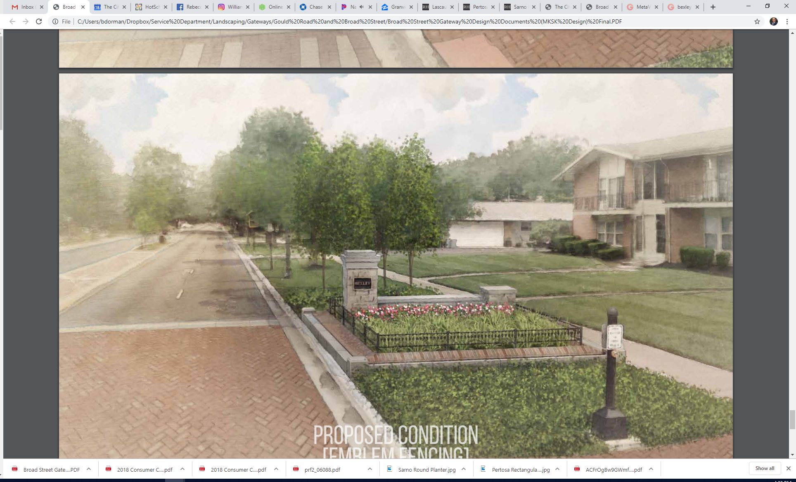Screen dimensions: 796x482
Task: Open the Chrome three-dot menu
Action: tap(787, 21)
